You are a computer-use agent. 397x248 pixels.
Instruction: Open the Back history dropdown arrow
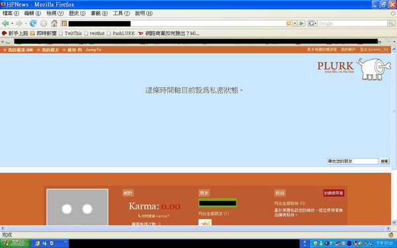tap(12, 24)
